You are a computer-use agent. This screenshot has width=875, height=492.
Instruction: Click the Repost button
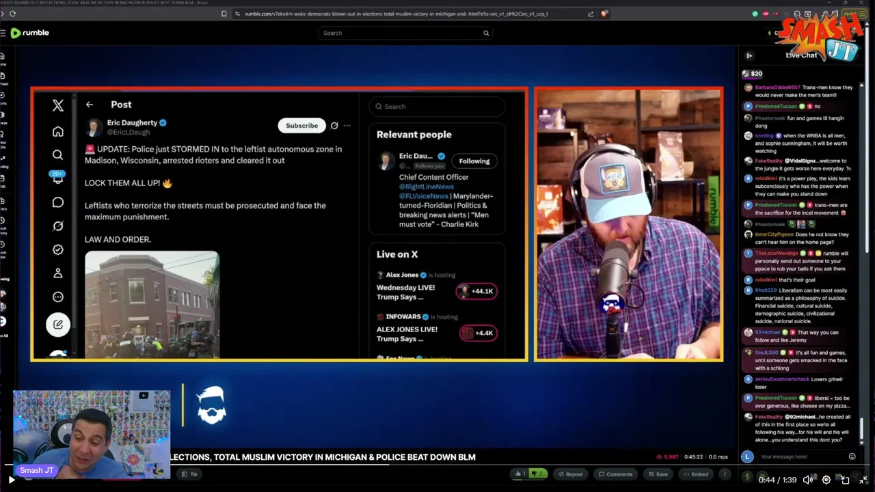(570, 474)
